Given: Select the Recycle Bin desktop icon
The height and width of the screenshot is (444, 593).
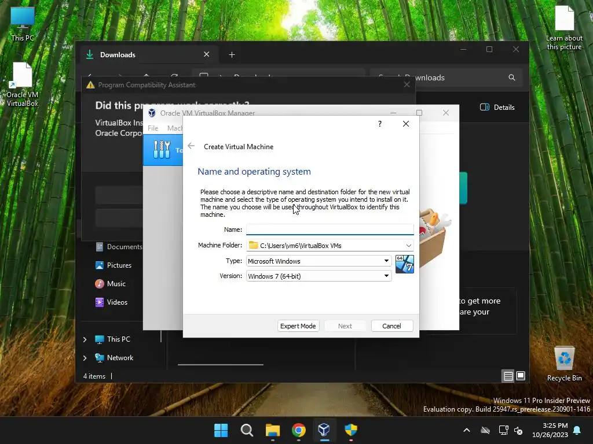Looking at the screenshot, I should [564, 364].
